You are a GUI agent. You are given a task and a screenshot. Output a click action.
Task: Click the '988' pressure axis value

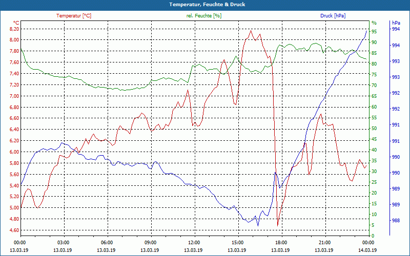pos(396,221)
